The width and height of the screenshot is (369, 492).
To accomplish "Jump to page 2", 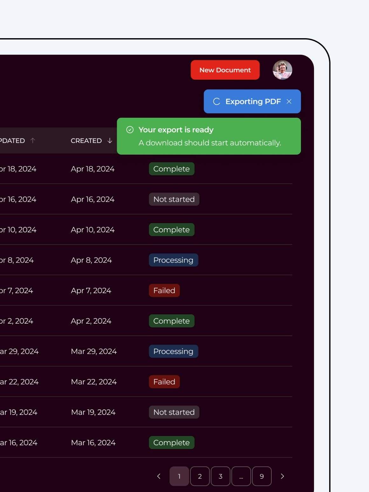I will tap(200, 476).
